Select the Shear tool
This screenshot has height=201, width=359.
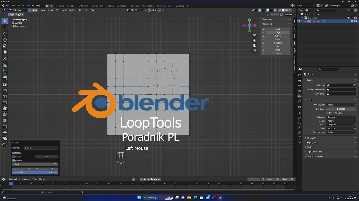pos(5,138)
